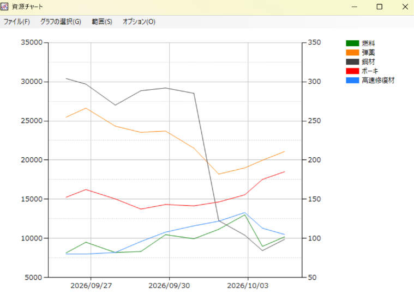Viewport: 414px width, 302px height.
Task: Click the 2026/09/30 date axis label
Action: point(169,286)
